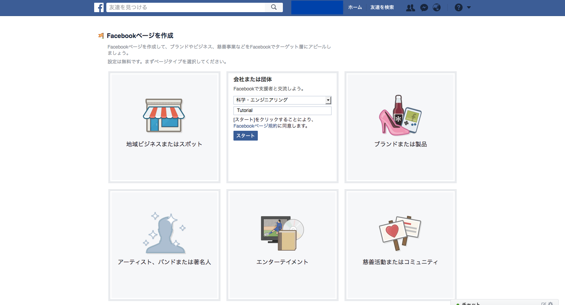Click the 友達を見つける search field
The width and height of the screenshot is (565, 305).
point(186,7)
